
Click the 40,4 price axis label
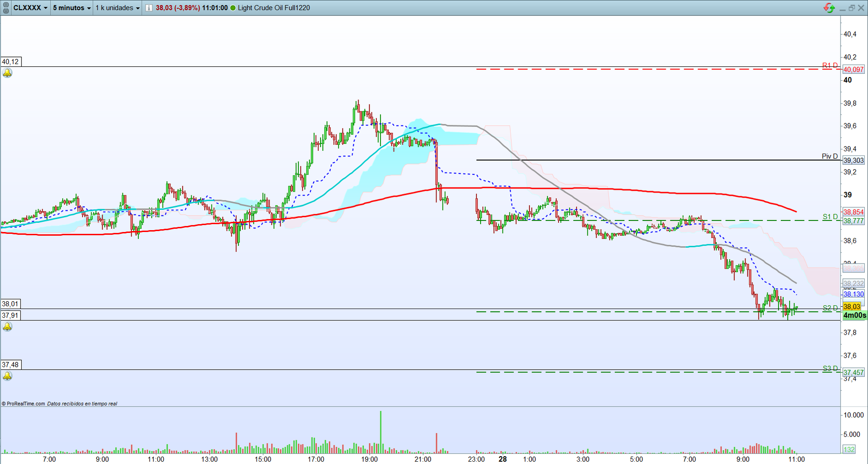[850, 34]
